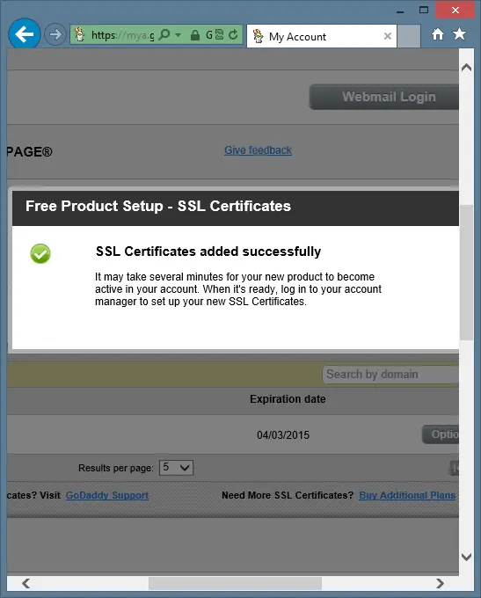Close the My Account tab

click(x=388, y=36)
